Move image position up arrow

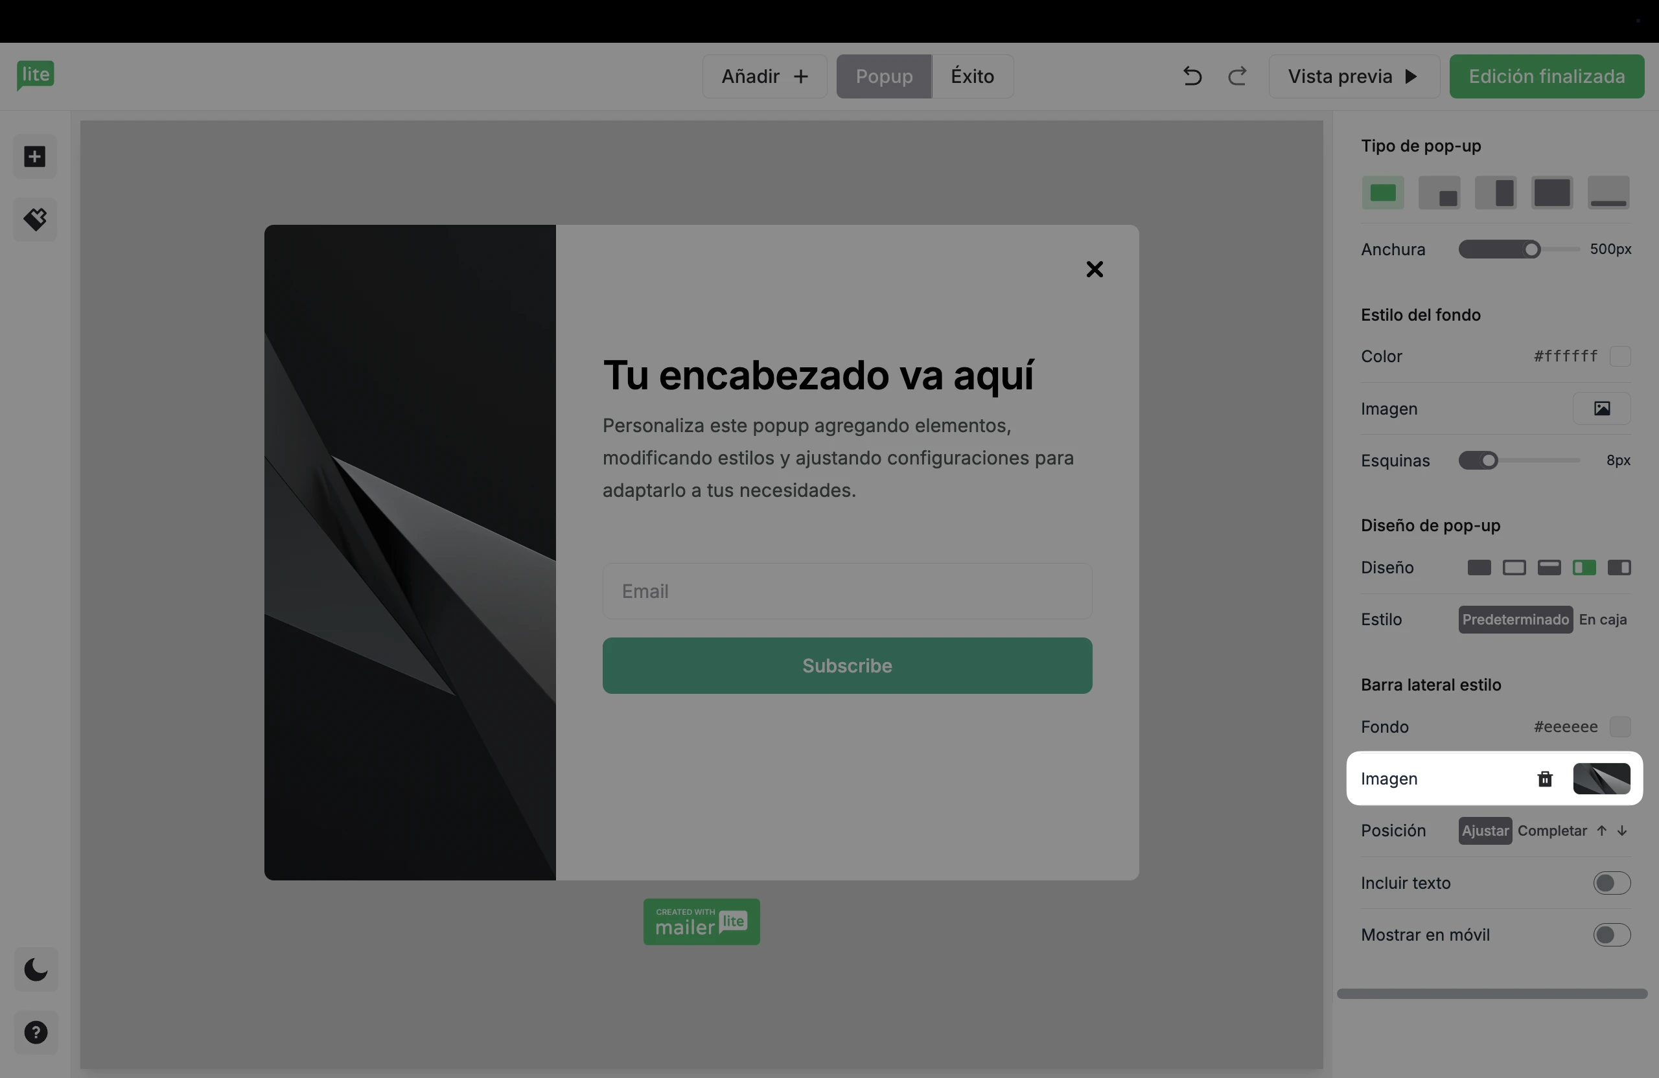coord(1602,831)
